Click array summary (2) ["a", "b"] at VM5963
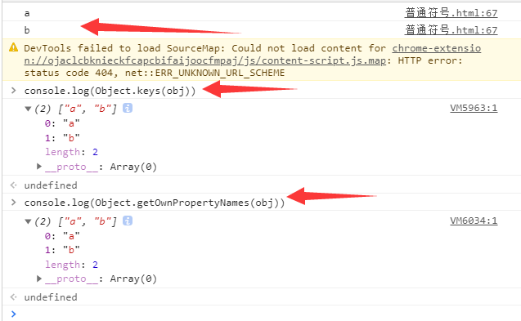The image size is (521, 321). 75,109
